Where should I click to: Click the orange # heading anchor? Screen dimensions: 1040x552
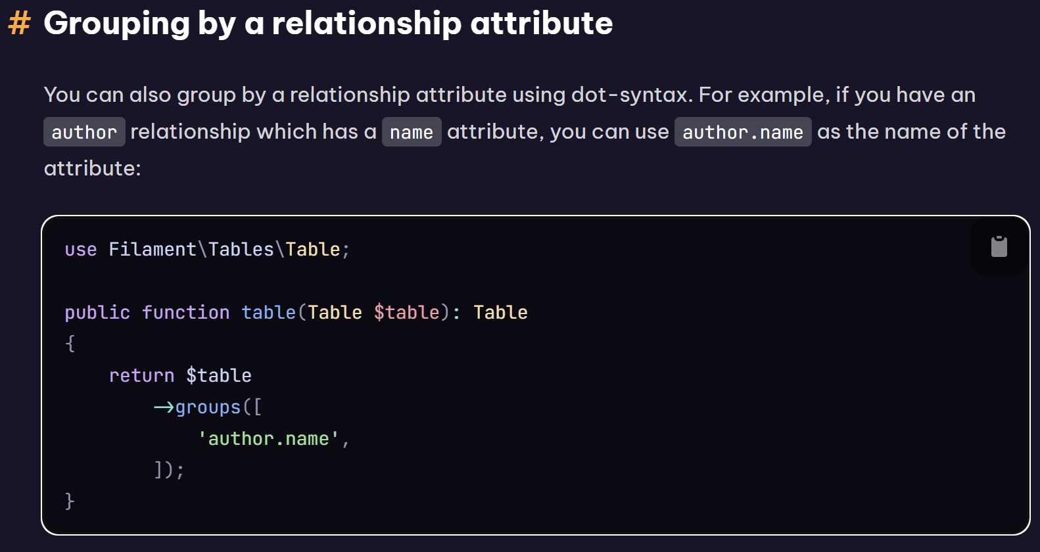[19, 23]
